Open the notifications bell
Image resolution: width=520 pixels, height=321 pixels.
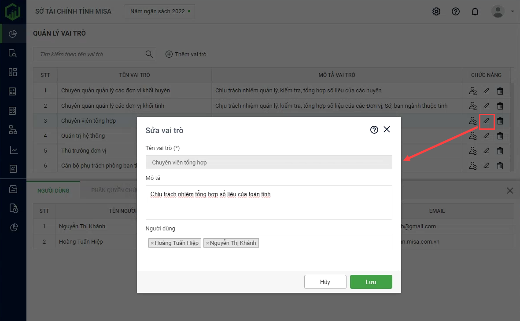475,12
